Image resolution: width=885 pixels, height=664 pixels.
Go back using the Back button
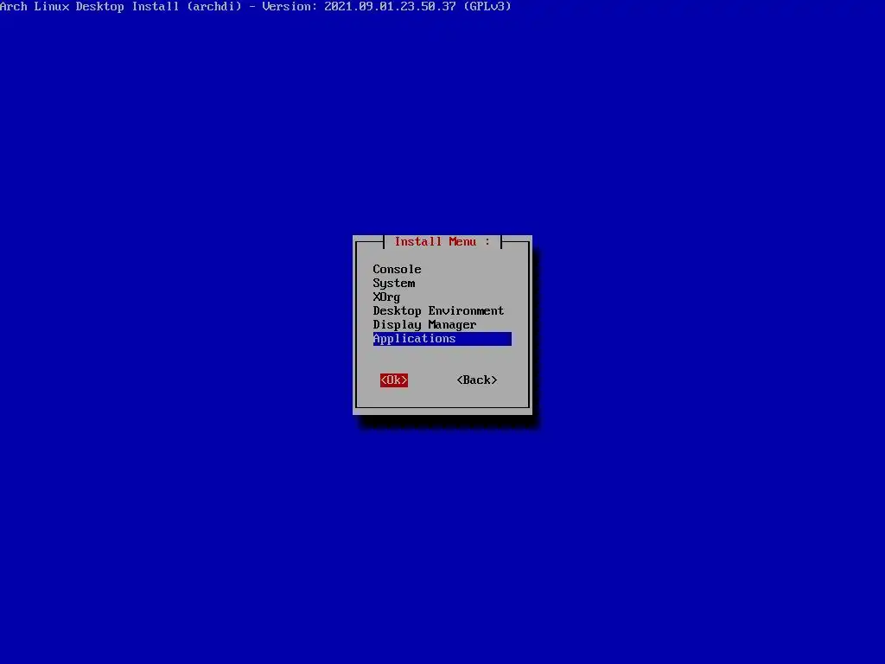(477, 380)
